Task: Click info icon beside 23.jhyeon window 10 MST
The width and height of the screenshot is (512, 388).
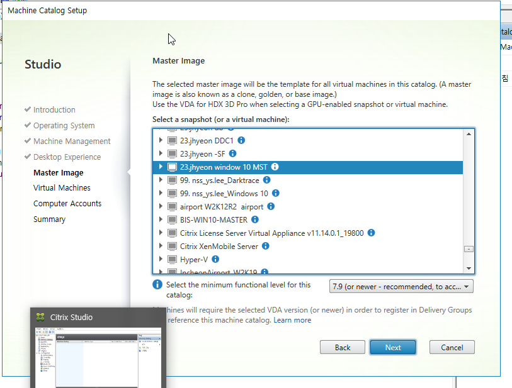Action: (x=275, y=167)
